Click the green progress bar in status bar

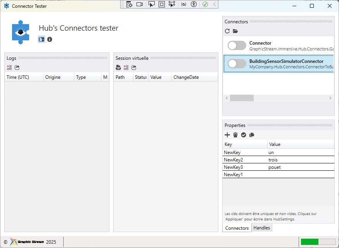click(x=318, y=242)
